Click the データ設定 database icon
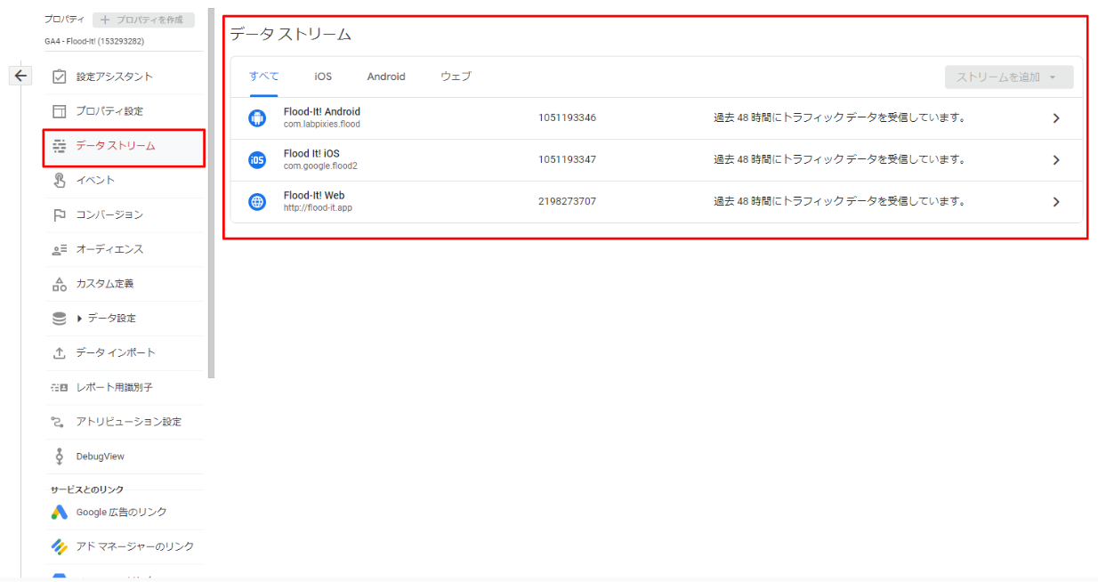1098x582 pixels. point(60,319)
